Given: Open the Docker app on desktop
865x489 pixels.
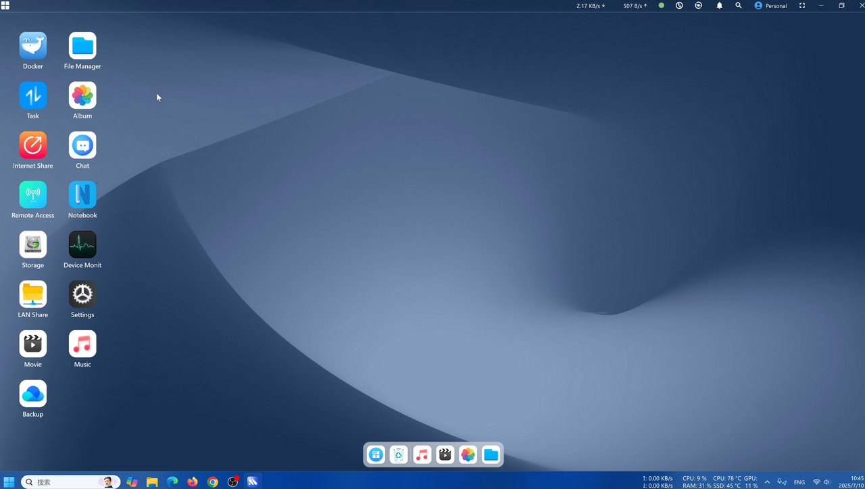Looking at the screenshot, I should (x=32, y=46).
